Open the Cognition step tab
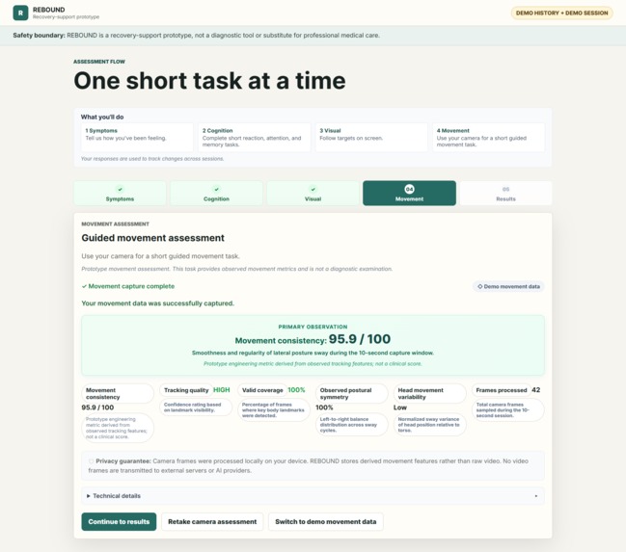The width and height of the screenshot is (626, 552). point(216,194)
